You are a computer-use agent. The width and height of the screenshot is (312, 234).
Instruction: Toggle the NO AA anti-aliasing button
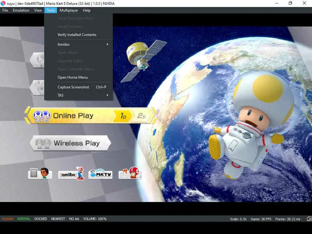pyautogui.click(x=74, y=219)
